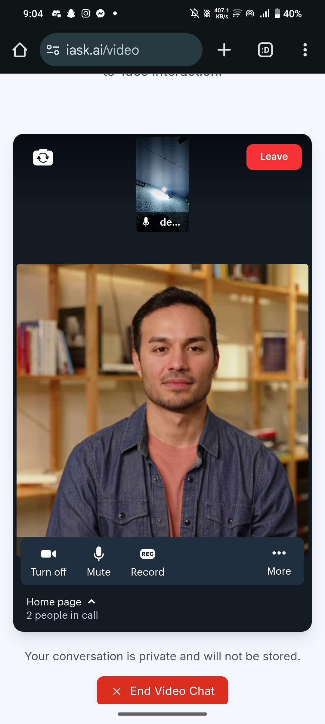Image resolution: width=325 pixels, height=724 pixels.
Task: Click End Video Chat
Action: click(162, 691)
